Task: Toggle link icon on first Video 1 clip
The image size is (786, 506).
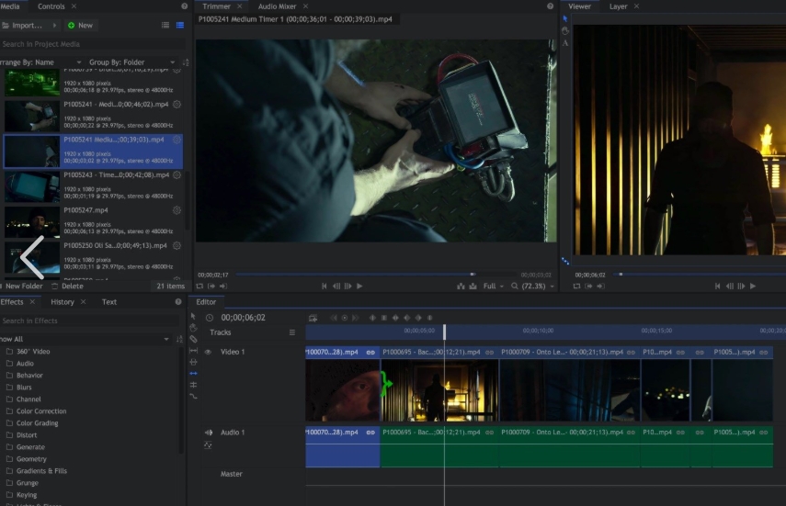Action: [370, 353]
